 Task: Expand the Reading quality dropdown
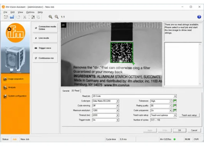click(170, 106)
